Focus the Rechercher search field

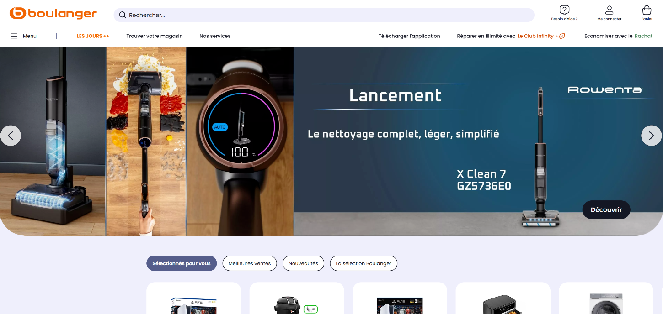tap(329, 15)
